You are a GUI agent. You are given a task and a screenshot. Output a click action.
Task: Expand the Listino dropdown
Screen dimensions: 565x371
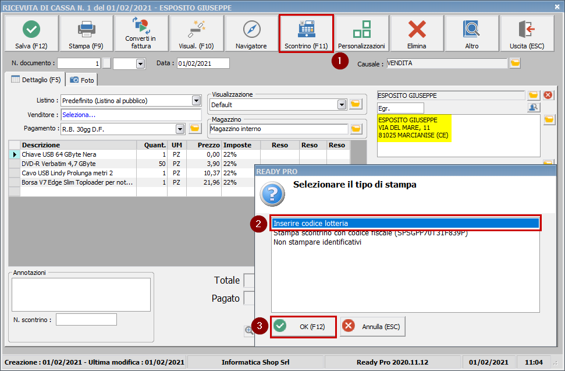point(196,101)
